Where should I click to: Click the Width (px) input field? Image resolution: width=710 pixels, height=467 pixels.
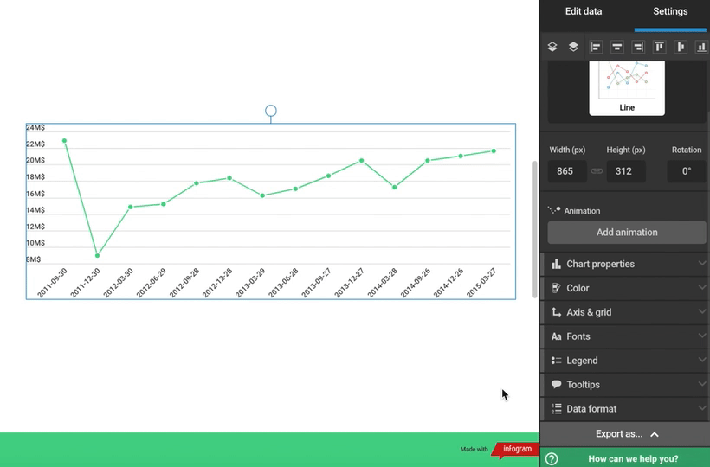(x=565, y=171)
